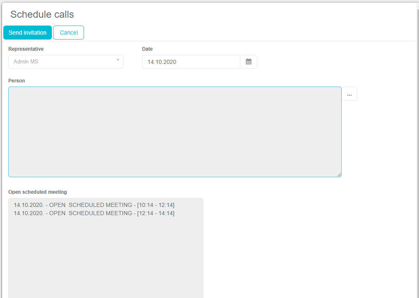Click the blank area right of the calendar icon
419x298 pixels.
click(329, 62)
